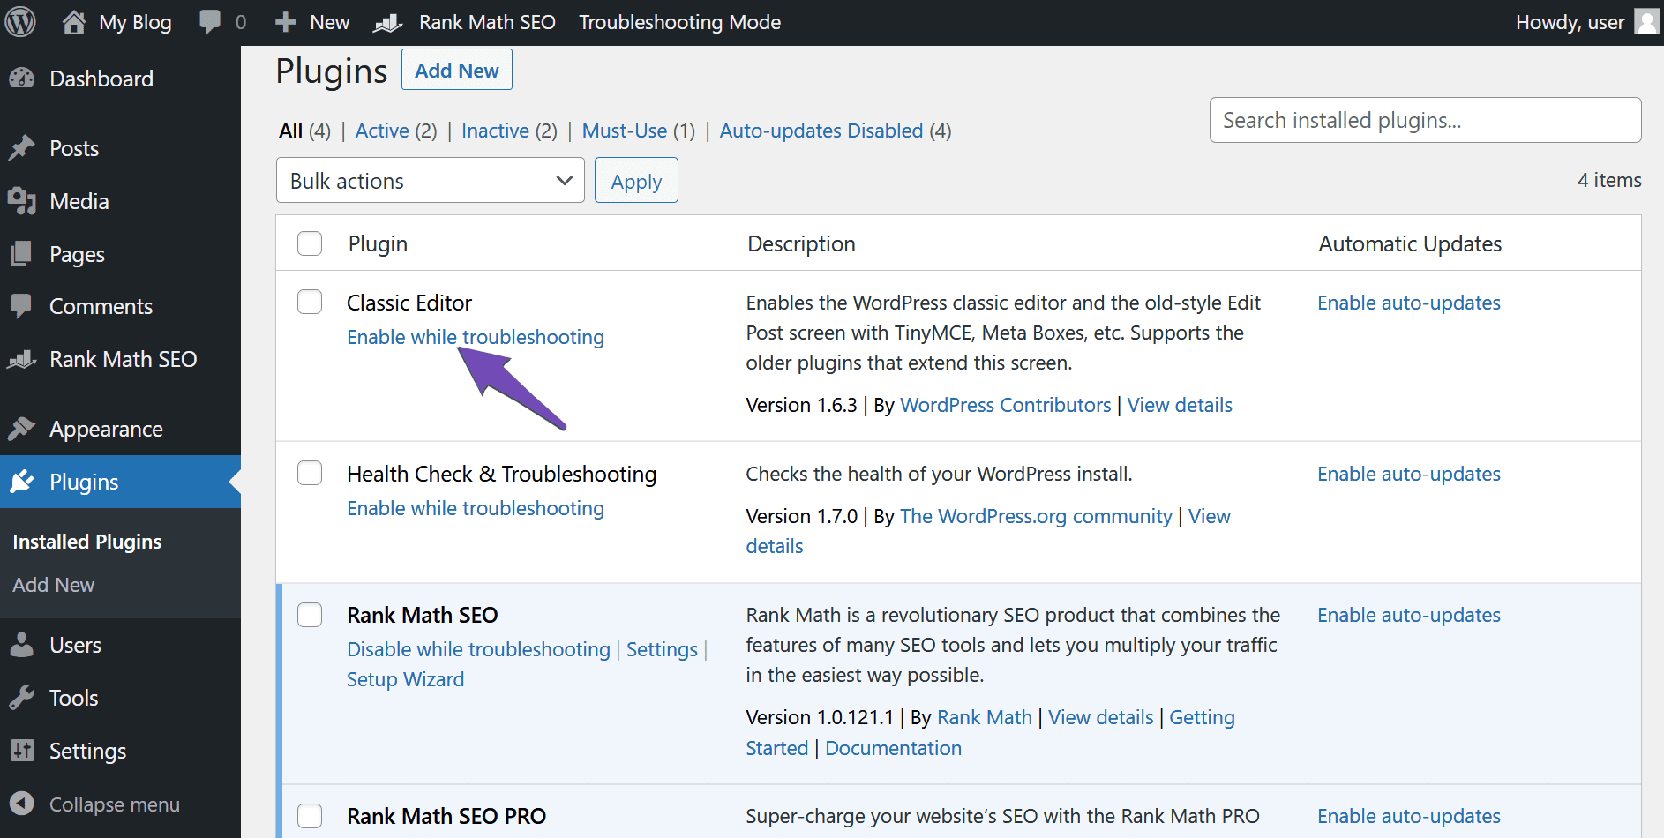The height and width of the screenshot is (838, 1664).
Task: Enable auto-updates for Classic Editor
Action: [1409, 303]
